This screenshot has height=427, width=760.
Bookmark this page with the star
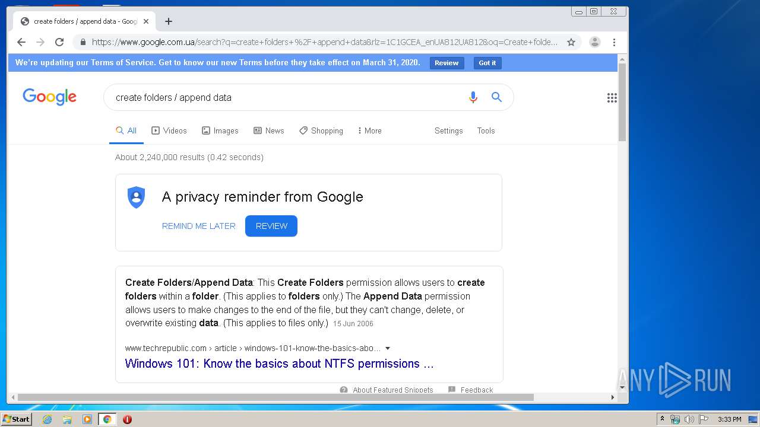click(571, 42)
